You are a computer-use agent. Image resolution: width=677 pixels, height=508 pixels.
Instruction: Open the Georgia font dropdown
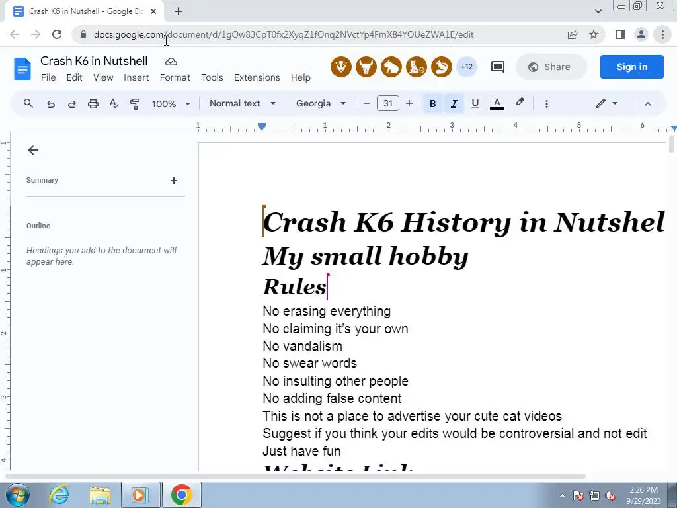point(321,104)
